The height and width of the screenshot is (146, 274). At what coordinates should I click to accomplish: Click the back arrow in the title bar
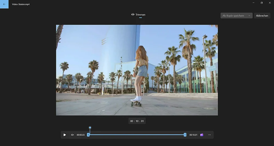click(x=4, y=4)
